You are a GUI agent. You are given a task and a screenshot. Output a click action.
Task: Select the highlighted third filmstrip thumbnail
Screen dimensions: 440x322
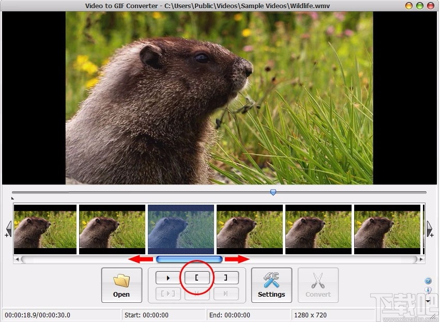180,228
